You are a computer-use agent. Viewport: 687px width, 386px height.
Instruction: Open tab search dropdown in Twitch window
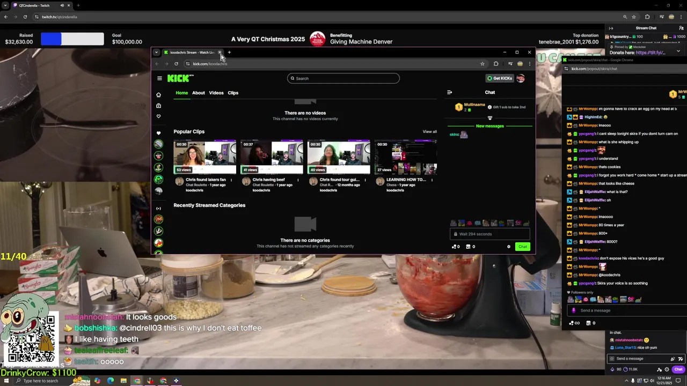5,5
